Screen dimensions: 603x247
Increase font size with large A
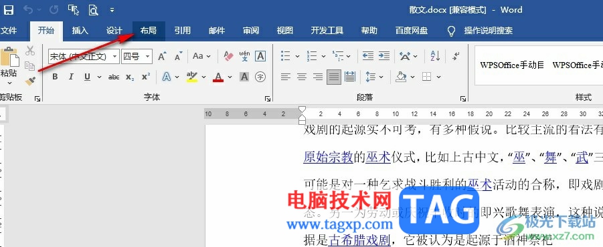(x=162, y=57)
